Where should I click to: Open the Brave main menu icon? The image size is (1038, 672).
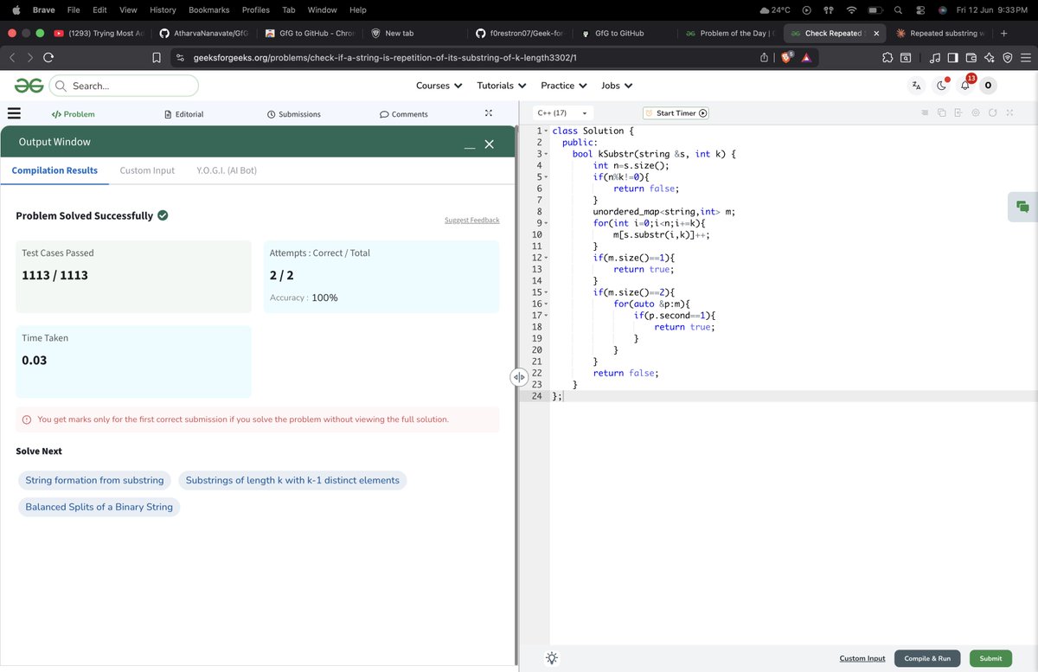click(x=1025, y=58)
